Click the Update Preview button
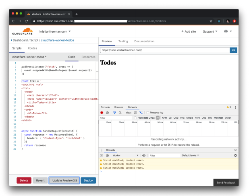The width and height of the screenshot is (249, 196). [64, 181]
